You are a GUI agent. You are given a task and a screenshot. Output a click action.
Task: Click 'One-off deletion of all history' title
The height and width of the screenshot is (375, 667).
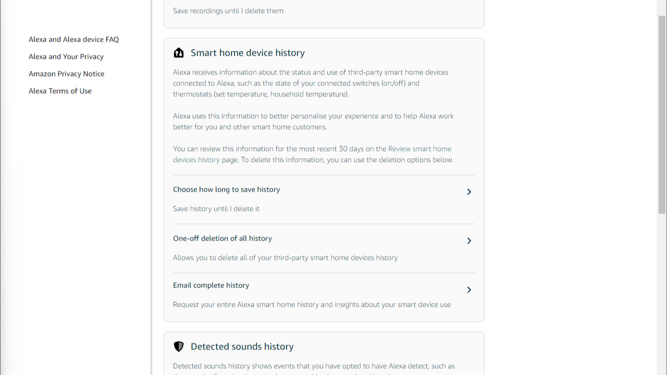[223, 239]
